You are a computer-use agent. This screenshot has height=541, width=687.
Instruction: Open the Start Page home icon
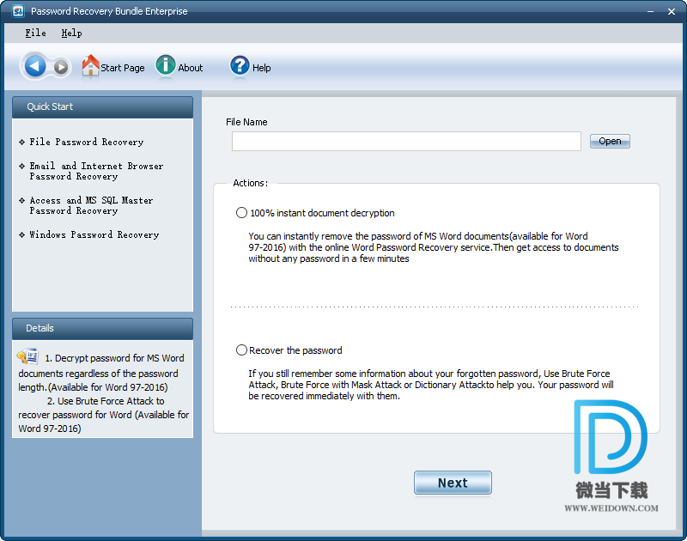pyautogui.click(x=90, y=65)
